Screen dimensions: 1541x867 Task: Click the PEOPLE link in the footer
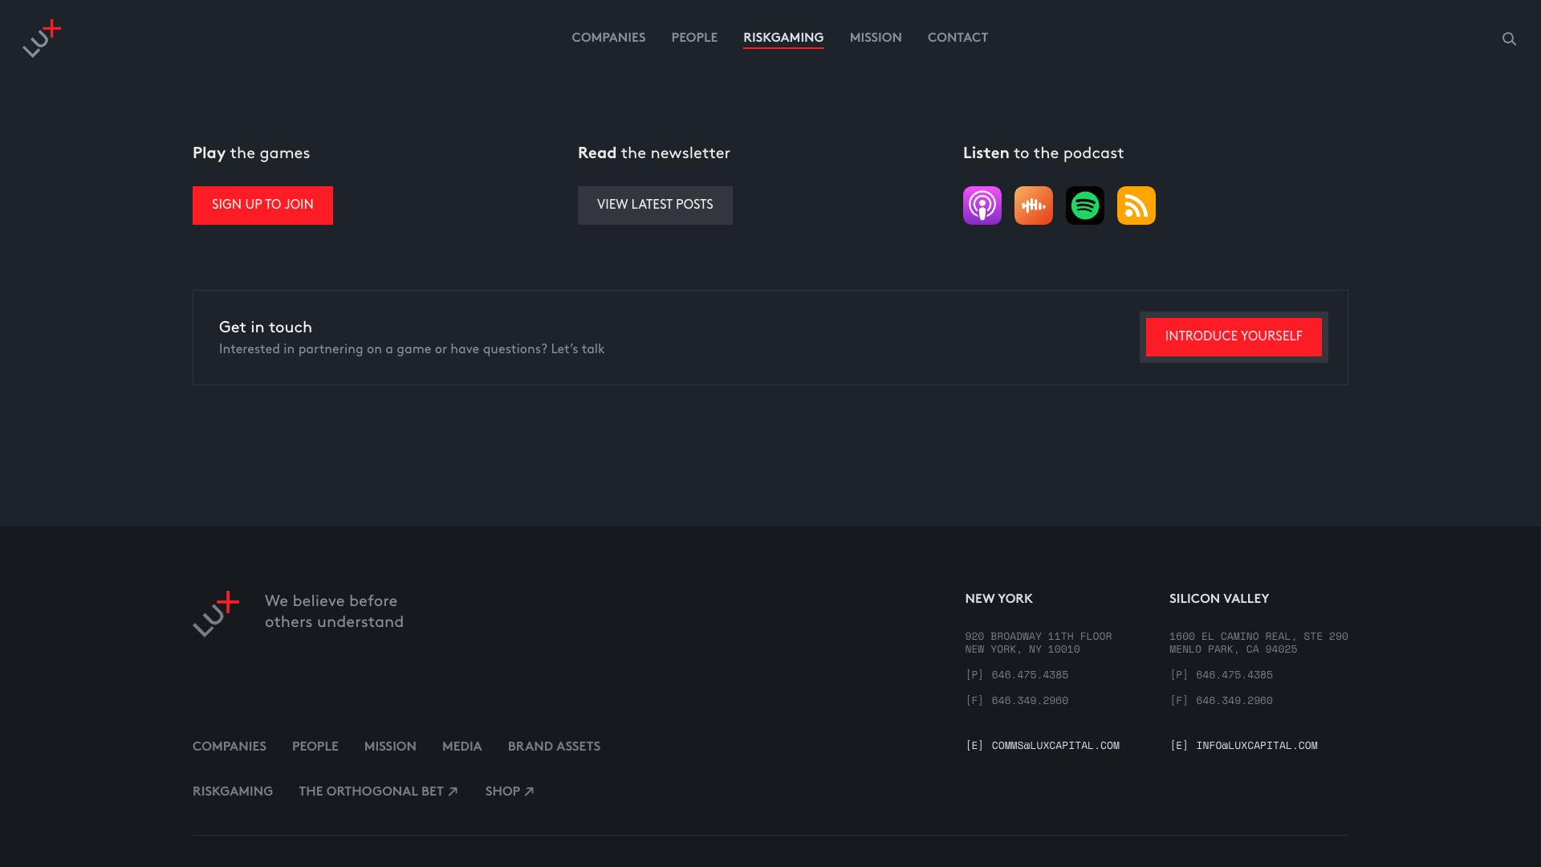click(315, 747)
